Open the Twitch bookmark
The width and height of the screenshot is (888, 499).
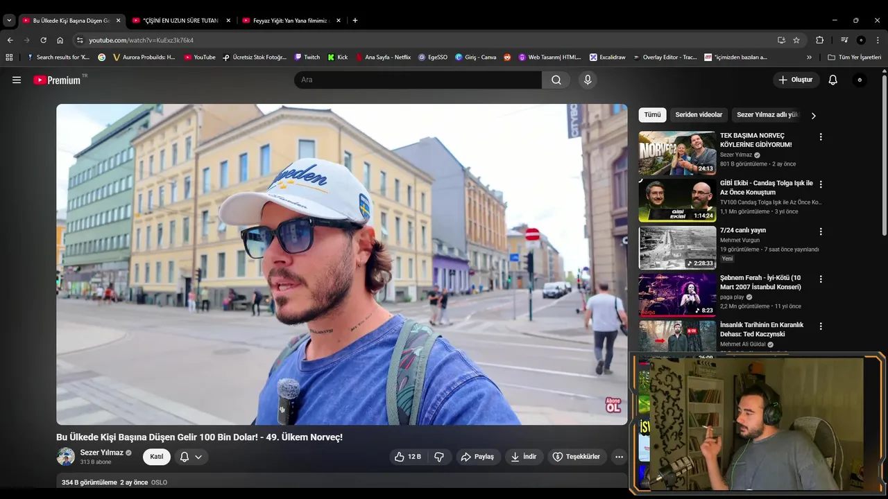point(307,58)
